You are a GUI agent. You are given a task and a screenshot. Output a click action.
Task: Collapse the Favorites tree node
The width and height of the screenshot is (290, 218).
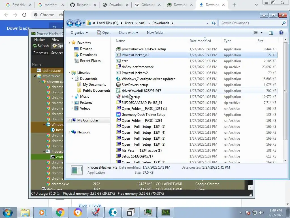[69, 43]
